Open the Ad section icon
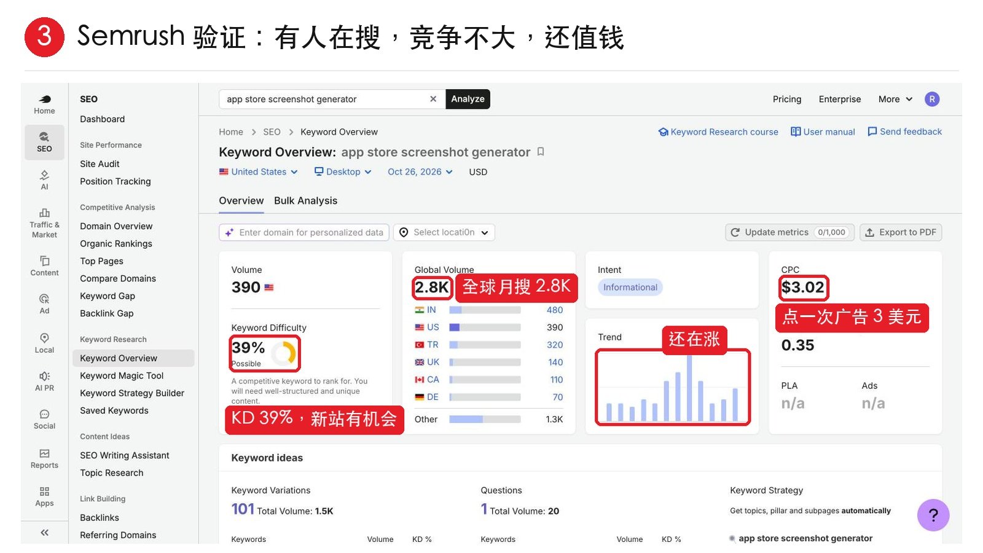This screenshot has width=983, height=553. click(44, 304)
